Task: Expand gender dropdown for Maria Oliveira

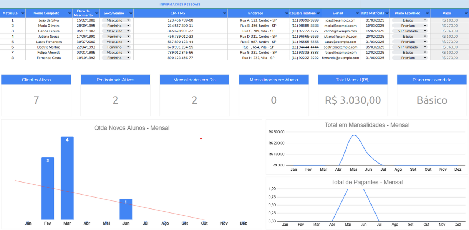Action: point(128,26)
